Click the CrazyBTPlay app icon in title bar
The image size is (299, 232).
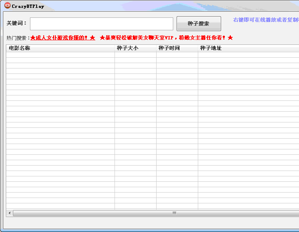(7, 6)
